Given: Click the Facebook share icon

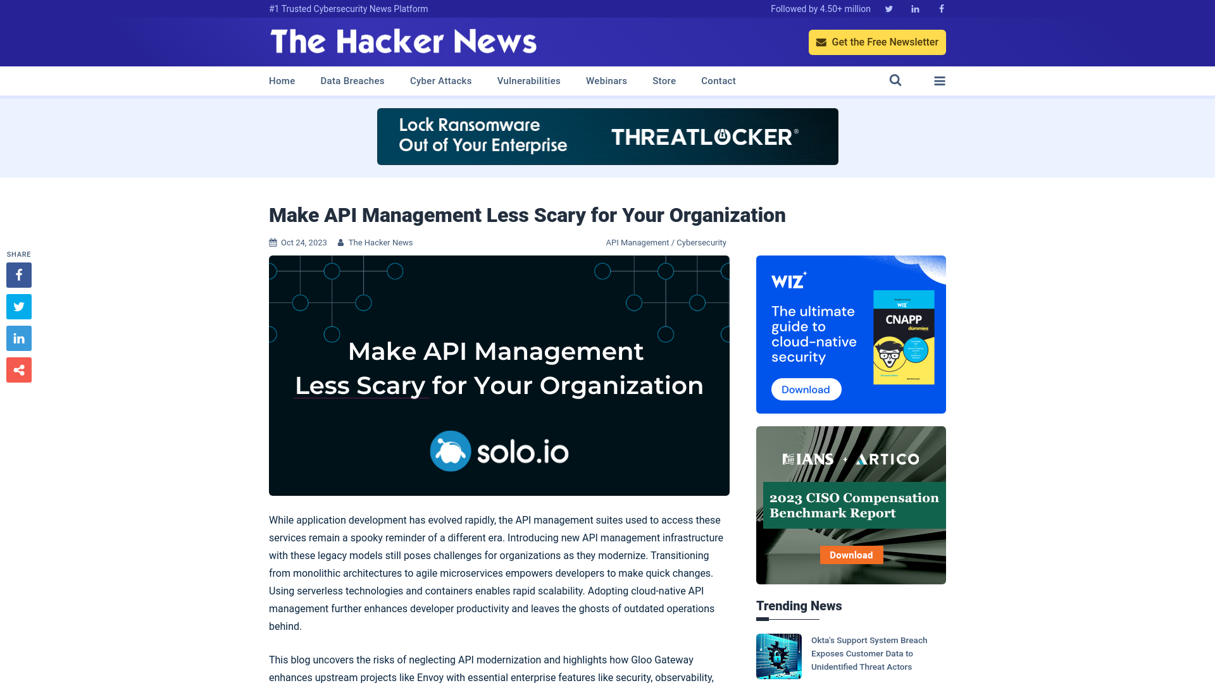Looking at the screenshot, I should coord(18,274).
